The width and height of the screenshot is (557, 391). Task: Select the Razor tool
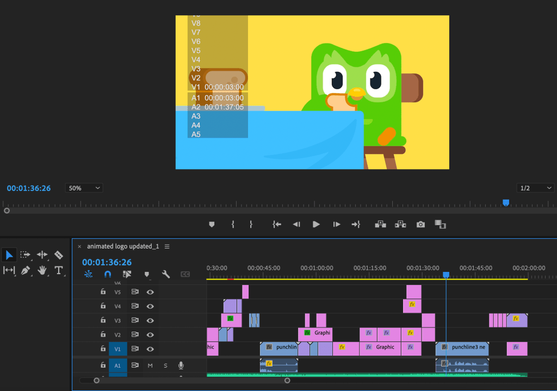(59, 255)
